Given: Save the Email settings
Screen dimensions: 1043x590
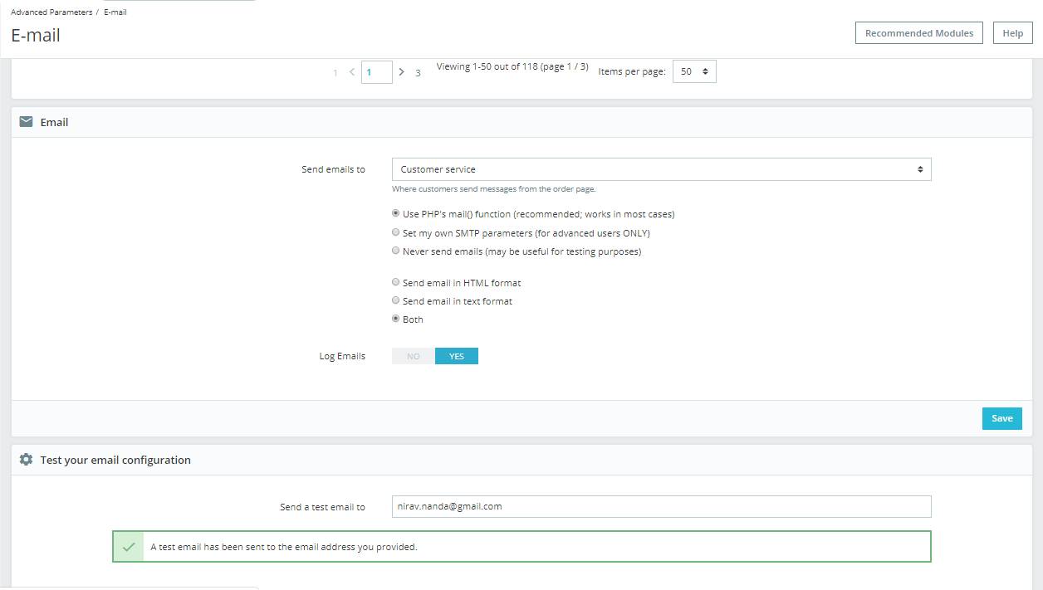Looking at the screenshot, I should (1002, 418).
